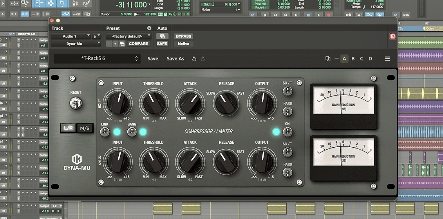Click the COMPARE button
Screen dimensions: 443x219
pyautogui.click(x=138, y=44)
